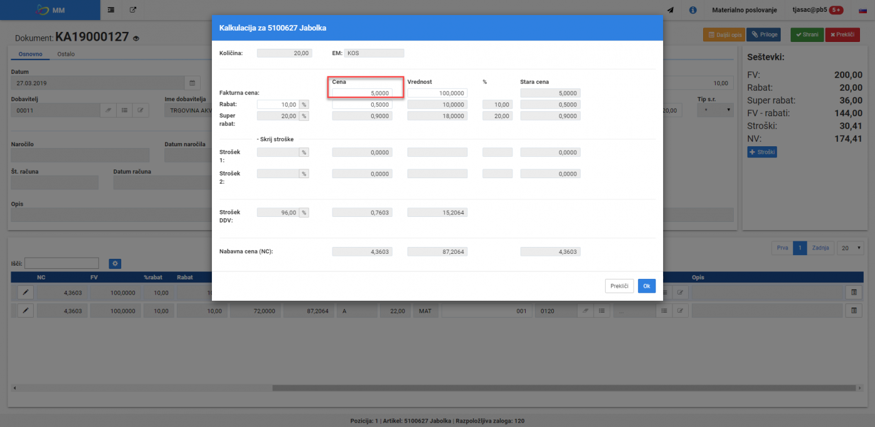Toggle the percent button next to Strošek 2

coord(304,174)
